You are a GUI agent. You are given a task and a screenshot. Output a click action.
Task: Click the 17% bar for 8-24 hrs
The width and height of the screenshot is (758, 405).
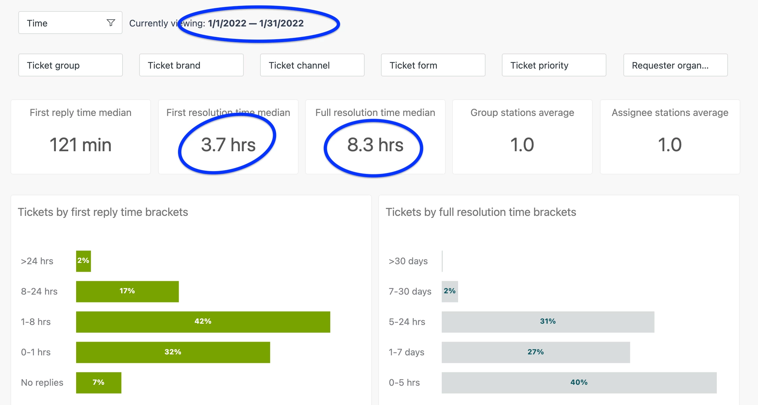(x=127, y=291)
